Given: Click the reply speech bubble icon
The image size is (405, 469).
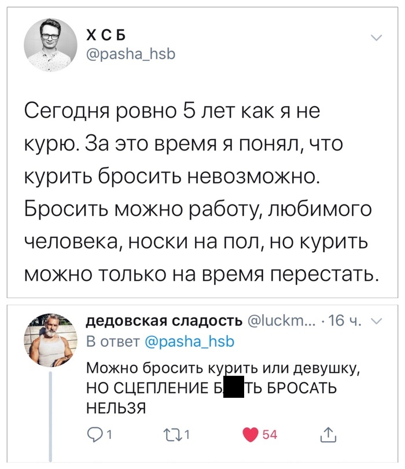Looking at the screenshot, I should (93, 434).
